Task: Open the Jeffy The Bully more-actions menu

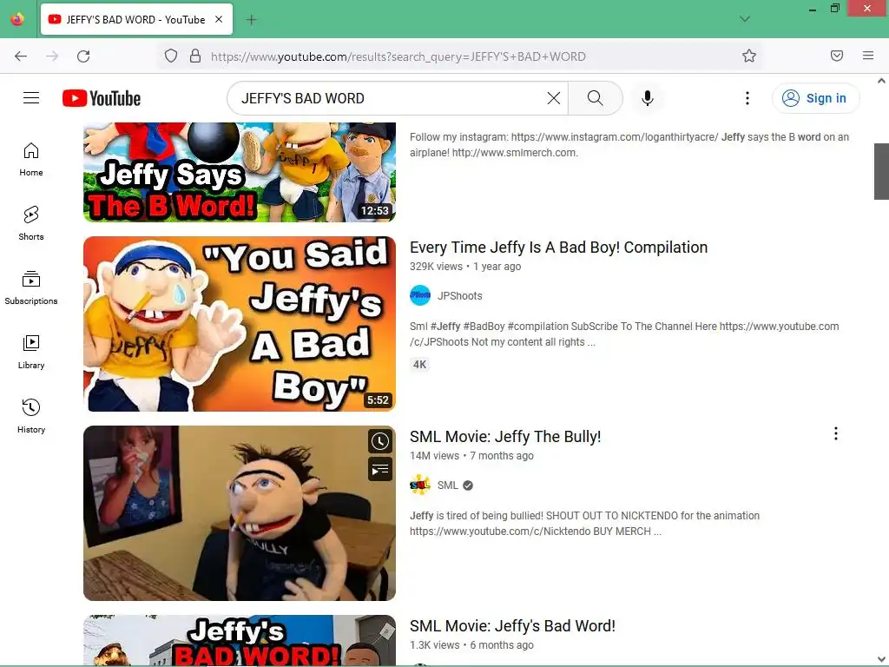Action: click(x=836, y=434)
